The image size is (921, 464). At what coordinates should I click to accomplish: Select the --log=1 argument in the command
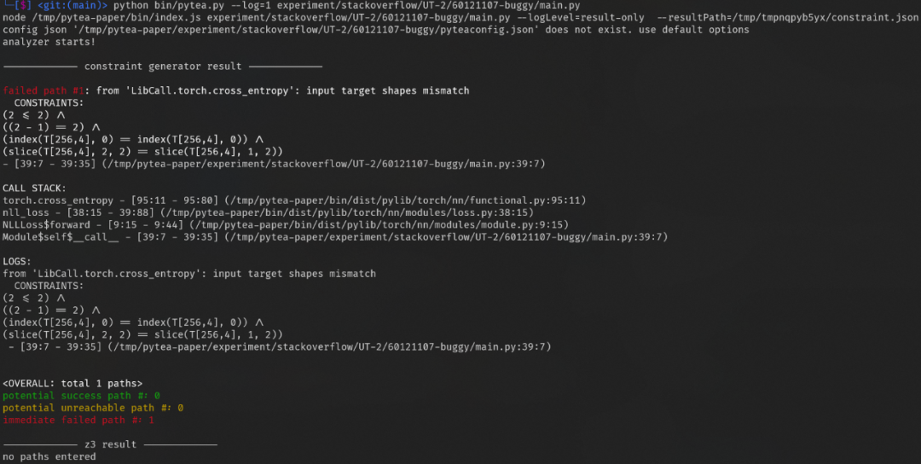pos(251,5)
